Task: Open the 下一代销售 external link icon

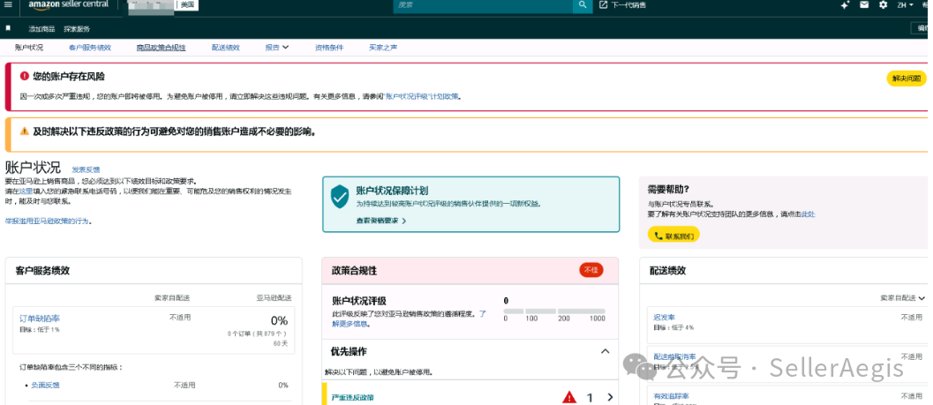Action: tap(603, 4)
